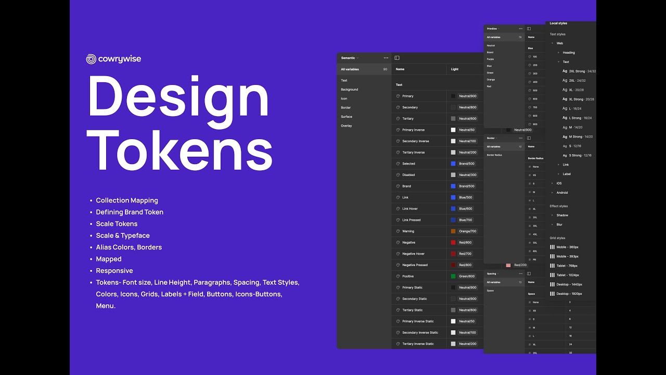Select All variables in the Semantic panel
666x375 pixels.
[x=364, y=69]
